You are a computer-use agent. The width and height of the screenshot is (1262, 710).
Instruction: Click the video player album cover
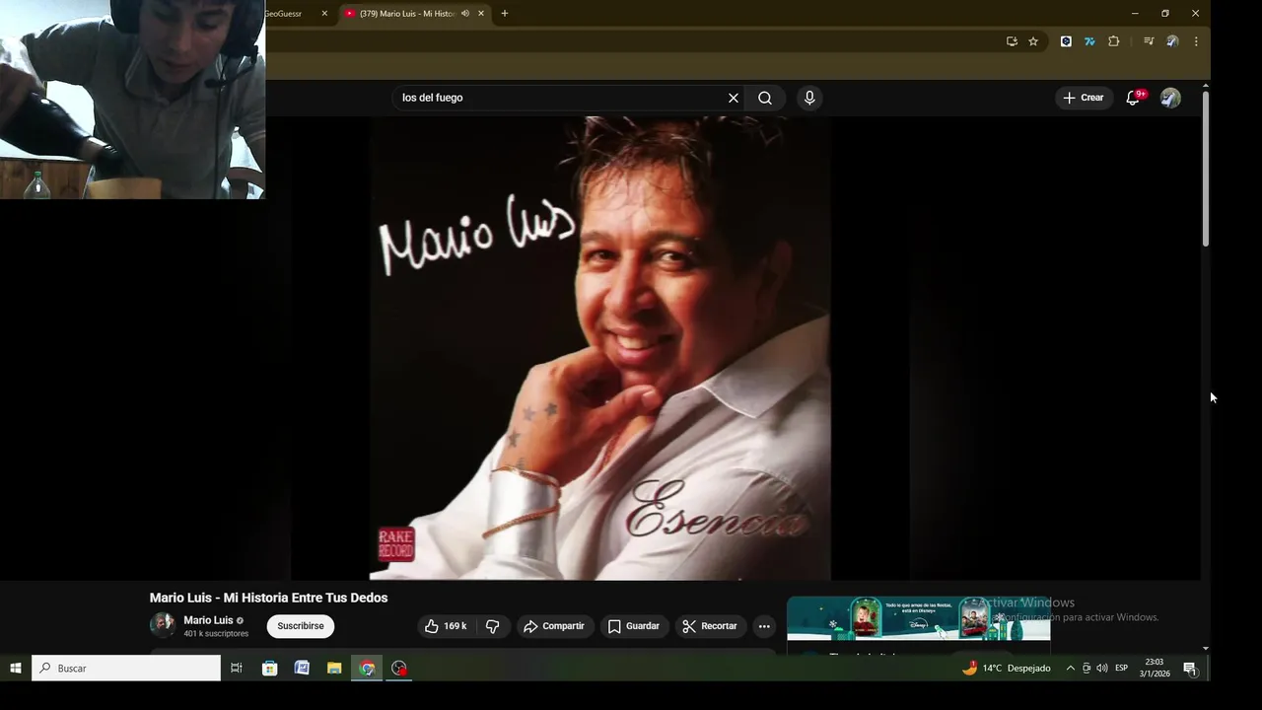(x=600, y=348)
